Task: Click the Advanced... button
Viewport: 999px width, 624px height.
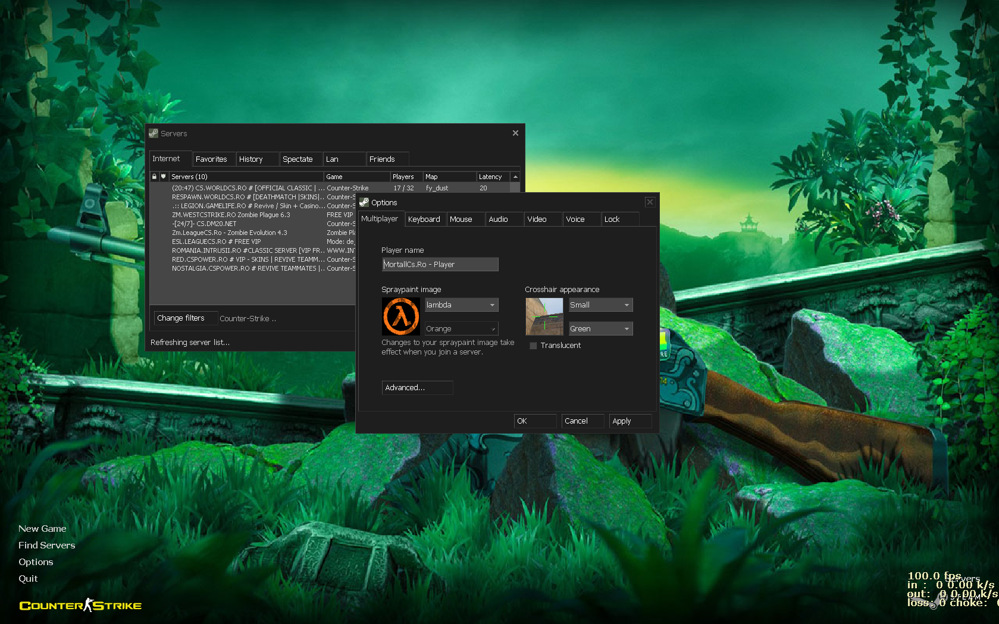Action: [417, 388]
